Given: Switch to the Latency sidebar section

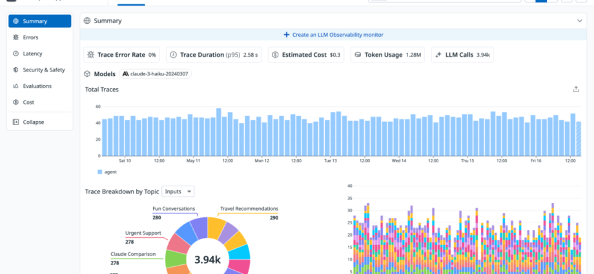Looking at the screenshot, I should 40,54.
